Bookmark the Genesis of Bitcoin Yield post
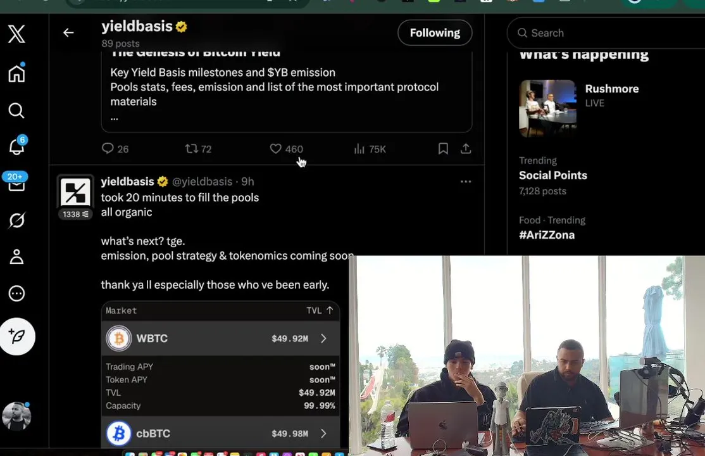This screenshot has width=705, height=456. point(443,149)
